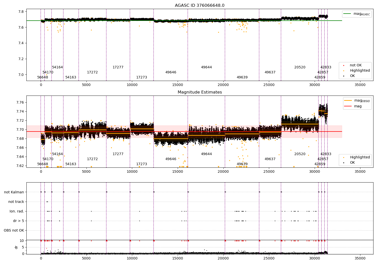Viewport: 377px width, 264px height.
Task: Click OBSID label '17277' in Magnitude Estimates plot
Action: pyautogui.click(x=118, y=154)
